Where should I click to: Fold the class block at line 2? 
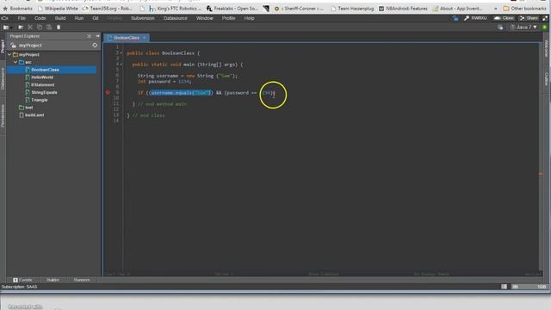pos(121,53)
